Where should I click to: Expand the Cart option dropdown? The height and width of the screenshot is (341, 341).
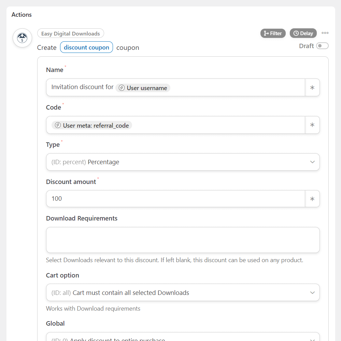[183, 293]
